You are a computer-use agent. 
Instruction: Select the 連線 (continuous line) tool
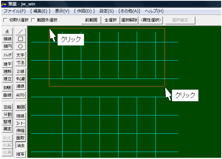(x=20, y=86)
